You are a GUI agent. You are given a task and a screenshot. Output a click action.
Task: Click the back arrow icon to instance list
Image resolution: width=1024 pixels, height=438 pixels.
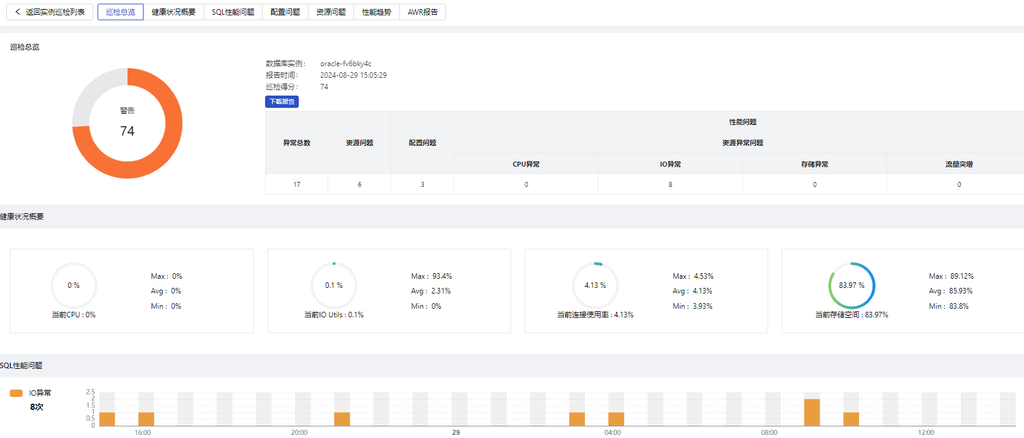point(18,12)
